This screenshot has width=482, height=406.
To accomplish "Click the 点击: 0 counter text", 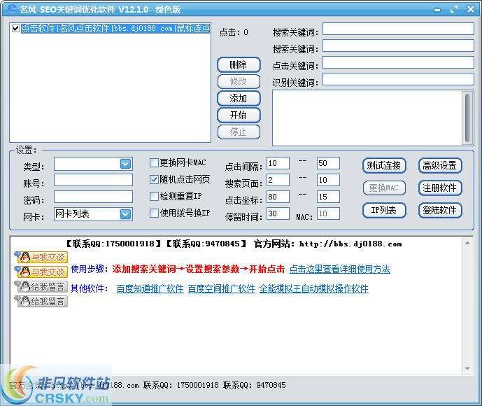I will 234,32.
